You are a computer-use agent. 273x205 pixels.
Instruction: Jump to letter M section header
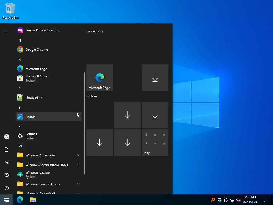pos(20,60)
